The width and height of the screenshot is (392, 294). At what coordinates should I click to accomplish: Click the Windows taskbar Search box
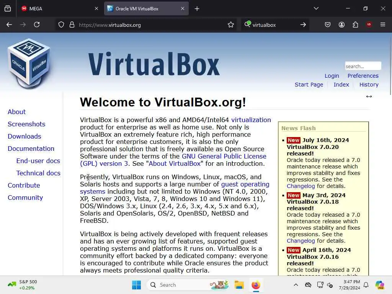coord(188,285)
